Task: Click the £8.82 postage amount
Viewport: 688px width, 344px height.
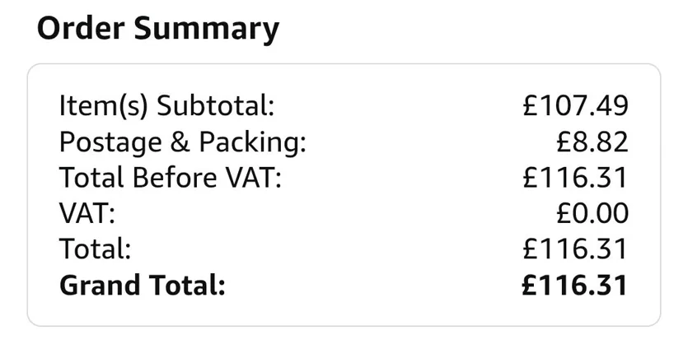Action: pos(592,142)
